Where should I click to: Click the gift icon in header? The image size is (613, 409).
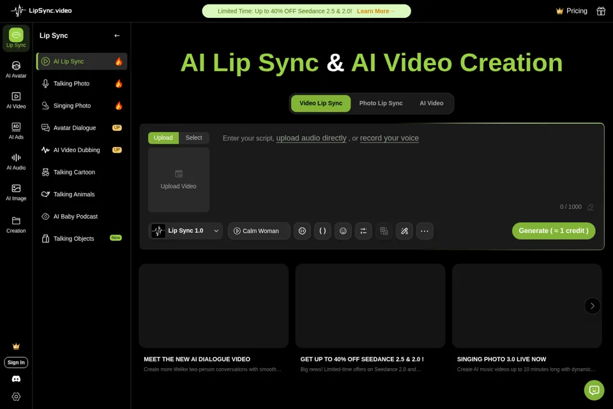tap(601, 11)
